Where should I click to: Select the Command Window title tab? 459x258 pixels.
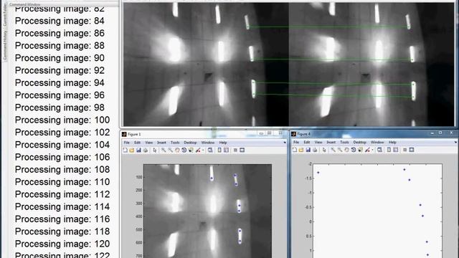[x=24, y=4]
